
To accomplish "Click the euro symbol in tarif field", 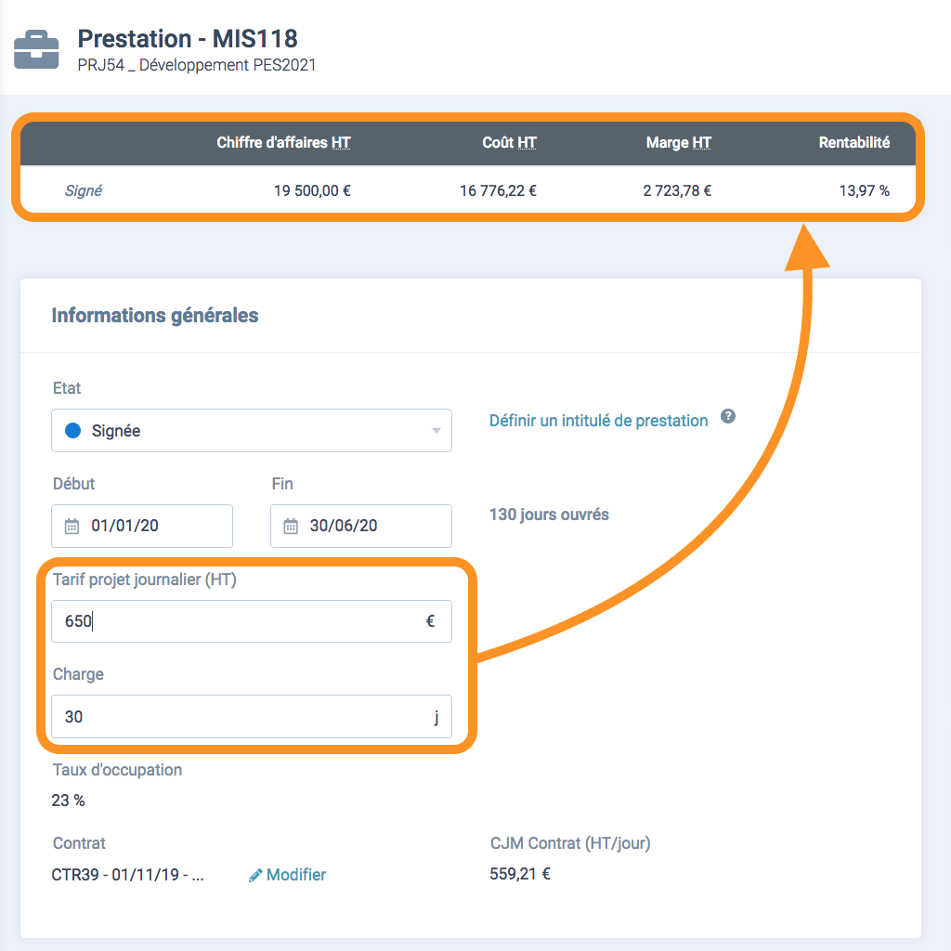I will [430, 621].
